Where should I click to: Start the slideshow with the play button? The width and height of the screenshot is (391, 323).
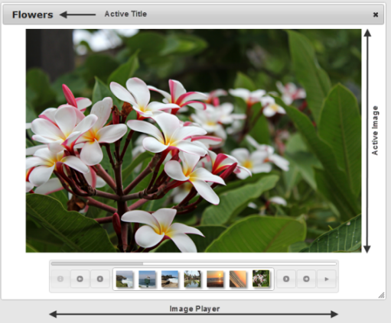point(327,279)
